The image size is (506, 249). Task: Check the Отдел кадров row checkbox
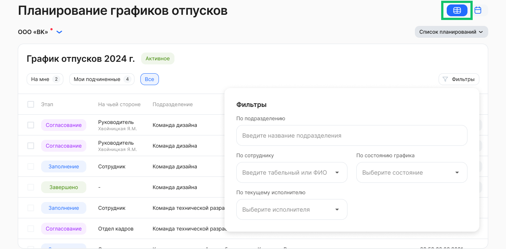tap(31, 229)
